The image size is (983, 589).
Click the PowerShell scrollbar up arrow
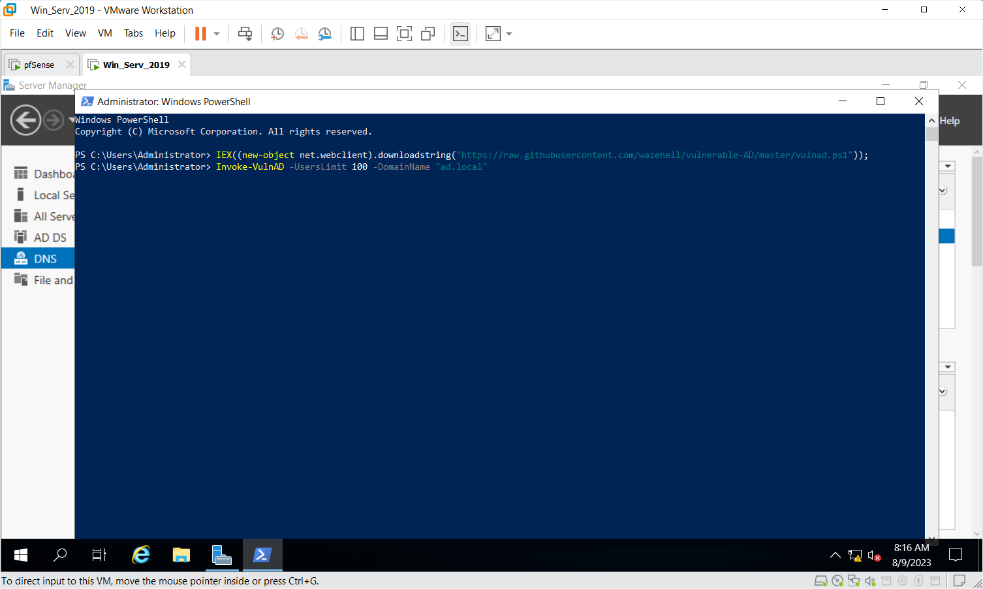(931, 120)
